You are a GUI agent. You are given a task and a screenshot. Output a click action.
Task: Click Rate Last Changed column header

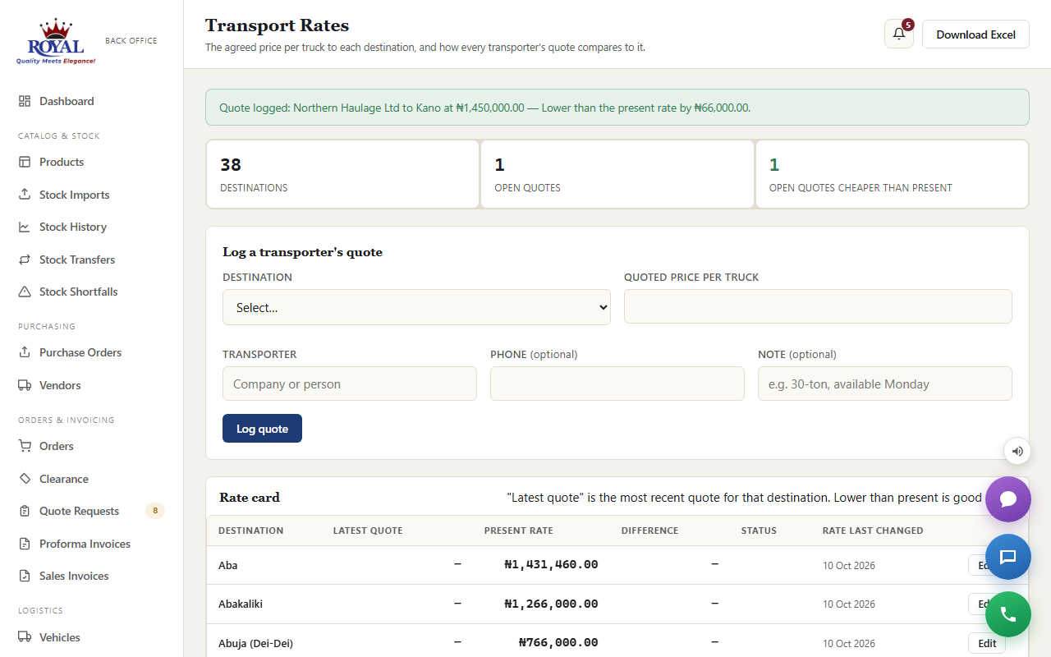(873, 531)
